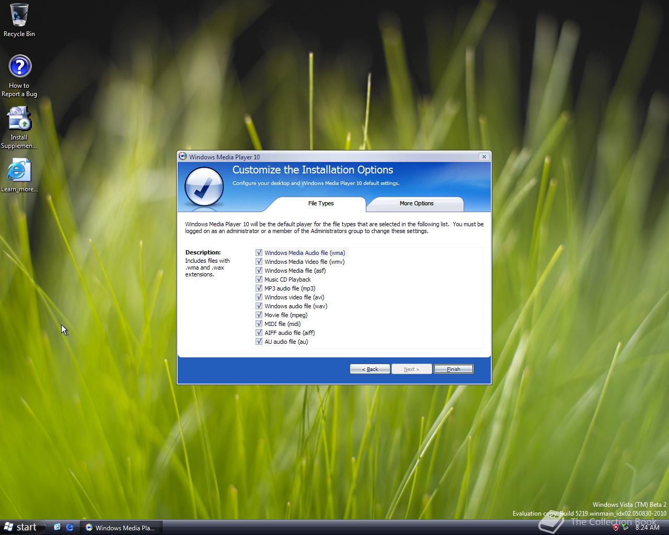Click the Back button
The height and width of the screenshot is (535, 669).
pyautogui.click(x=370, y=369)
